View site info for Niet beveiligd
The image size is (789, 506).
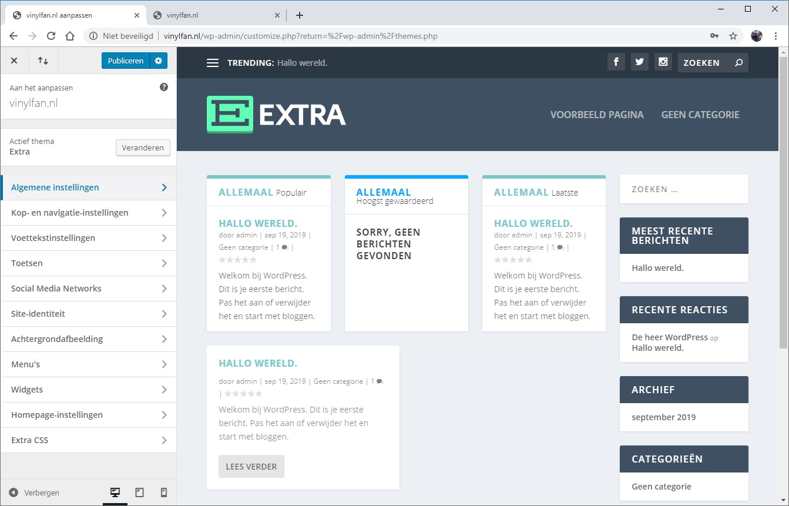click(122, 36)
